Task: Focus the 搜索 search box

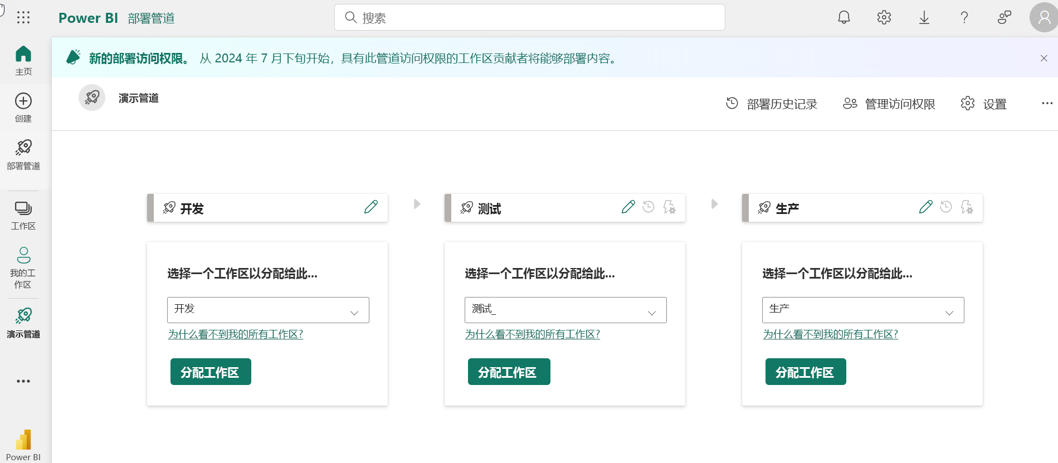Action: 530,17
